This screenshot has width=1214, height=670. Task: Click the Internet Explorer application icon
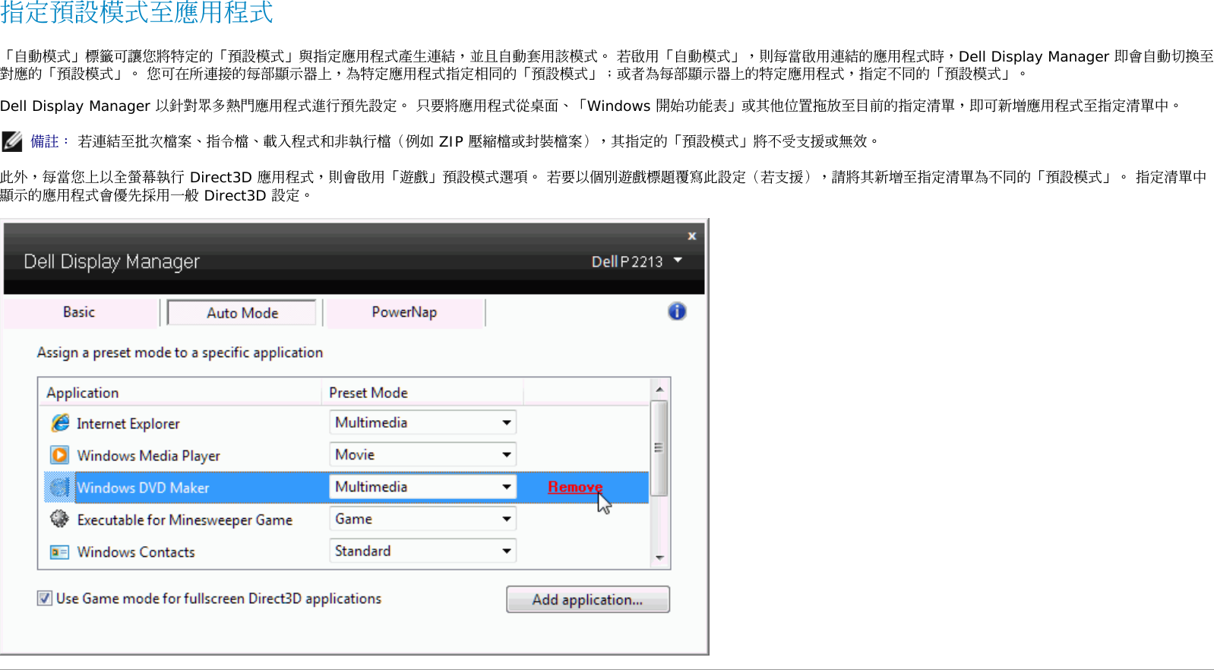point(60,423)
